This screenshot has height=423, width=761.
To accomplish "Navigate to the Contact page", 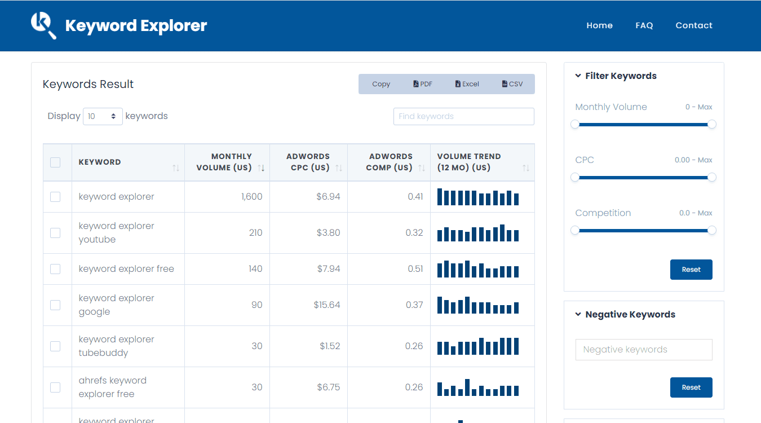I will [694, 25].
